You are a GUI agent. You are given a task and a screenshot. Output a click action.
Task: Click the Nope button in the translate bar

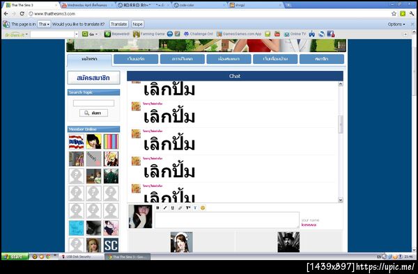(137, 24)
